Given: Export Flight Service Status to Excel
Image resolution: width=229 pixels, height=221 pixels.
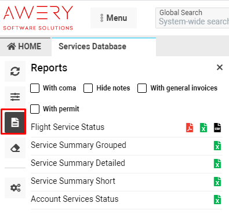Looking at the screenshot, I should click(203, 128).
